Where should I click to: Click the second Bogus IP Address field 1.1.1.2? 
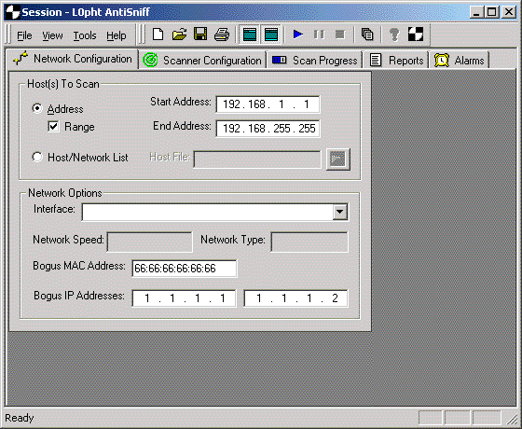pos(296,298)
